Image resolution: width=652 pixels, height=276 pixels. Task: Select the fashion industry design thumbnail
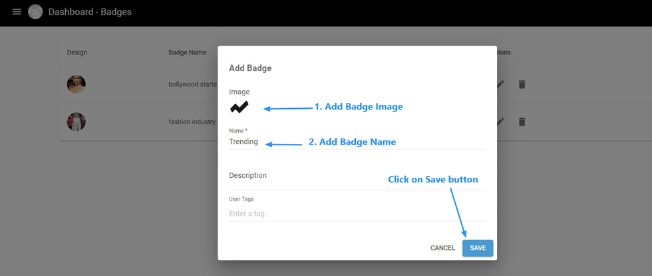[77, 122]
